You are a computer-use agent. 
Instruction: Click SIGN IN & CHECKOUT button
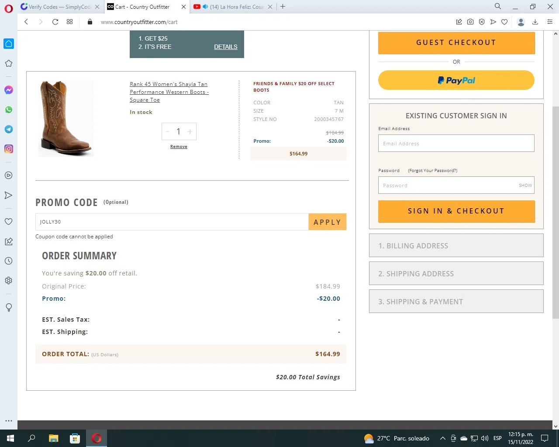click(x=456, y=211)
